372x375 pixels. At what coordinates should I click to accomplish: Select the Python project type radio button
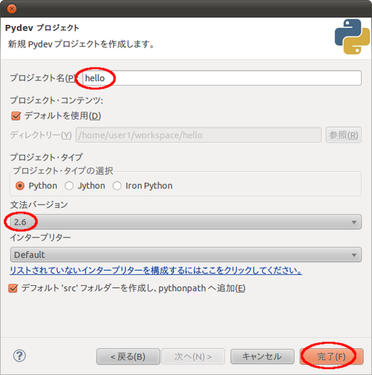pos(20,186)
